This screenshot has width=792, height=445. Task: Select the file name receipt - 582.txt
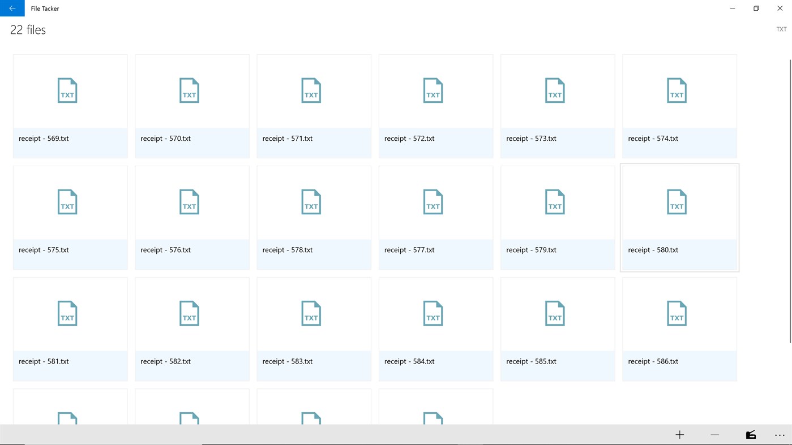pos(165,361)
